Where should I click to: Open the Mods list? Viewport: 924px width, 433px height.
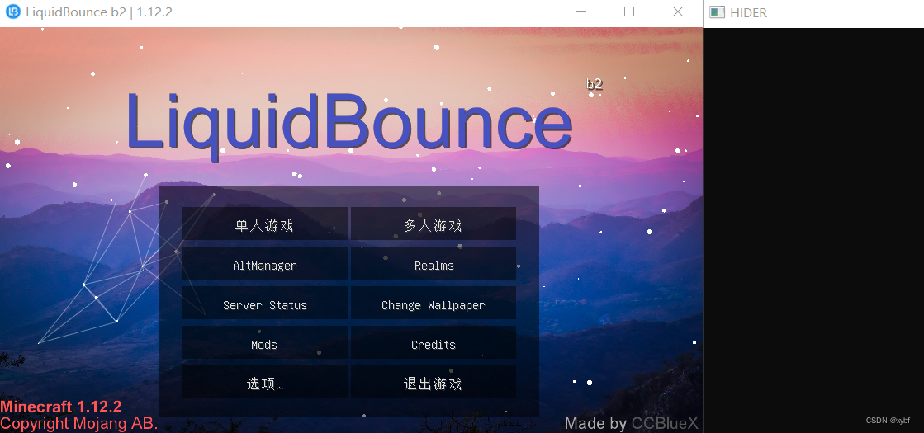[264, 342]
